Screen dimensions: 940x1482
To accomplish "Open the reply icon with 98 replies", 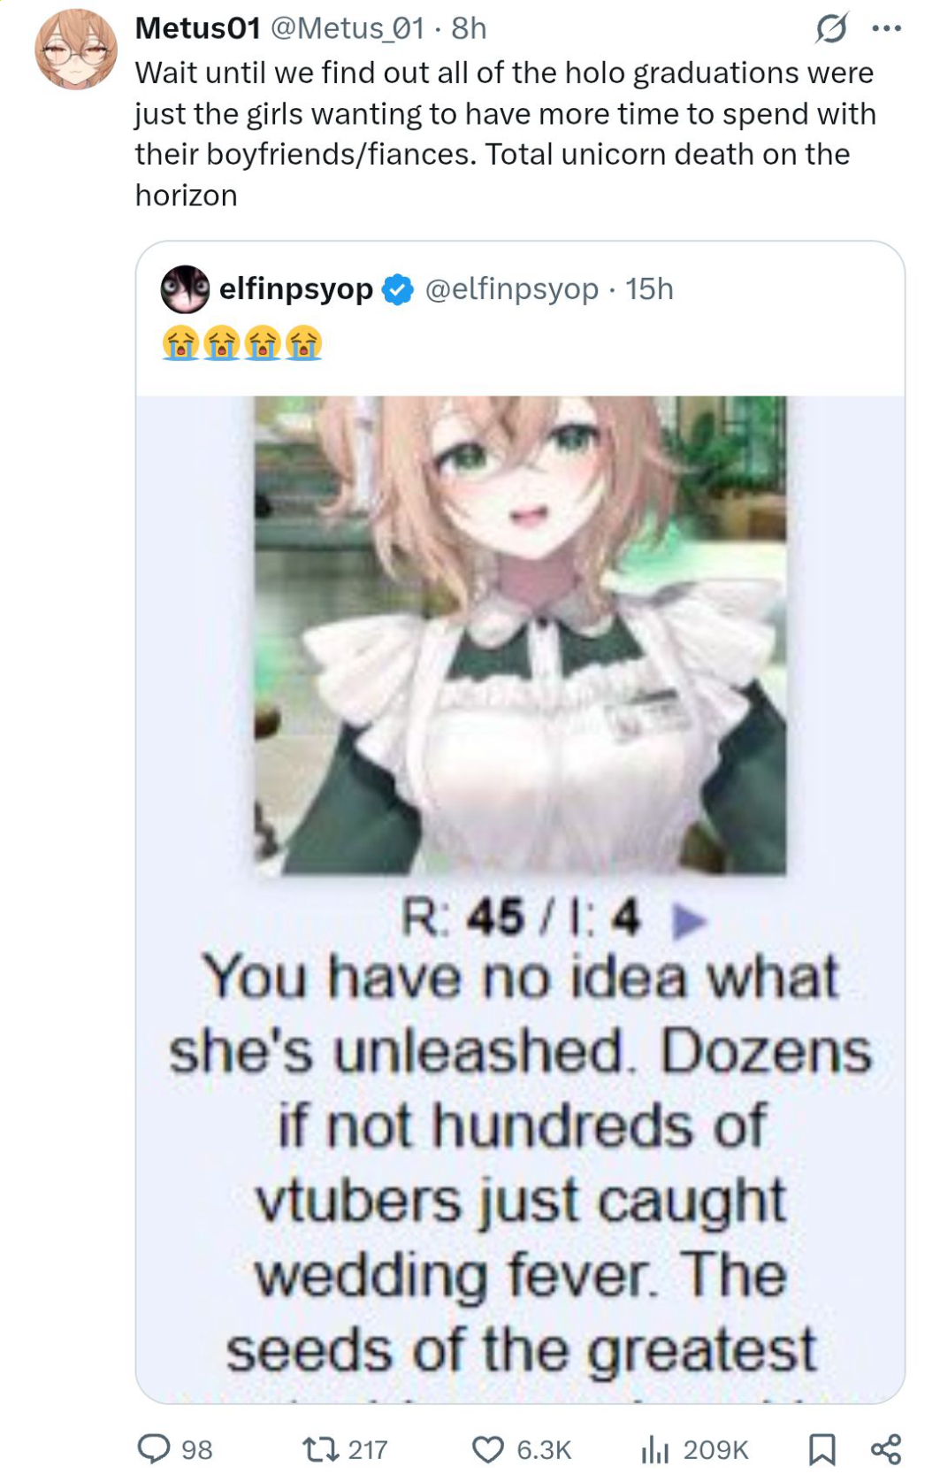I will tap(154, 1448).
